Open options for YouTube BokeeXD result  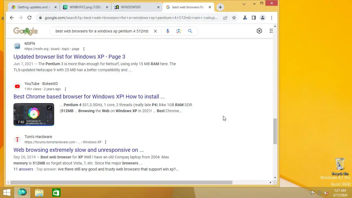[x=65, y=89]
